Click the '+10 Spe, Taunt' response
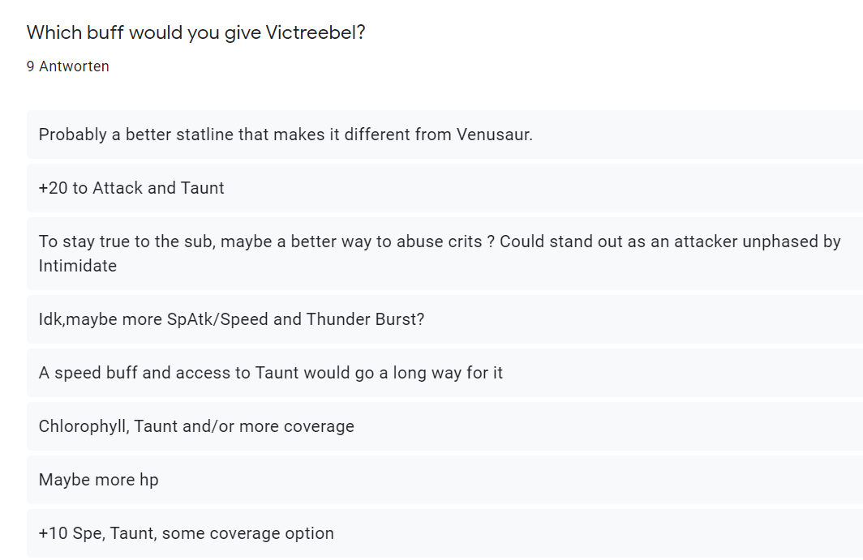Viewport: 863px width, 560px height. 444,533
